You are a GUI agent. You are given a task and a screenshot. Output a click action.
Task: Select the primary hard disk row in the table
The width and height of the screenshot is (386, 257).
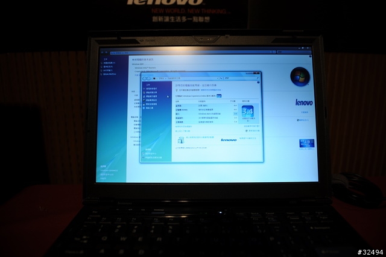[x=206, y=122]
